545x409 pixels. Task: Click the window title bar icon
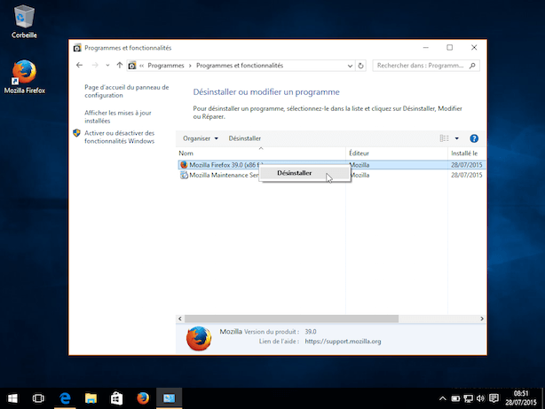point(77,48)
